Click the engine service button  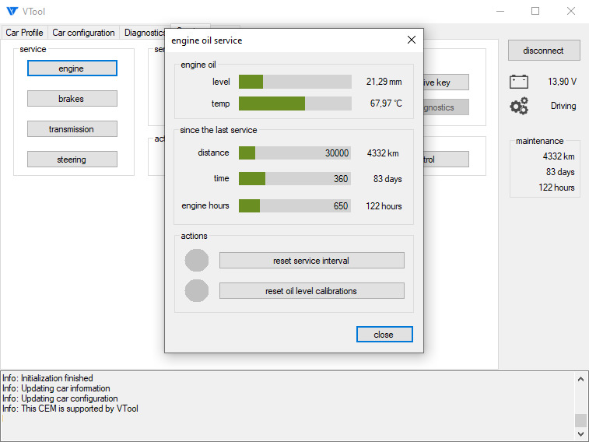click(72, 68)
